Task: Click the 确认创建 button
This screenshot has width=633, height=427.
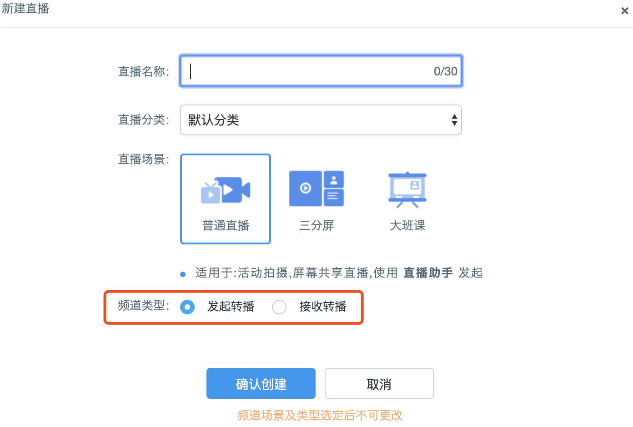Action: (261, 383)
